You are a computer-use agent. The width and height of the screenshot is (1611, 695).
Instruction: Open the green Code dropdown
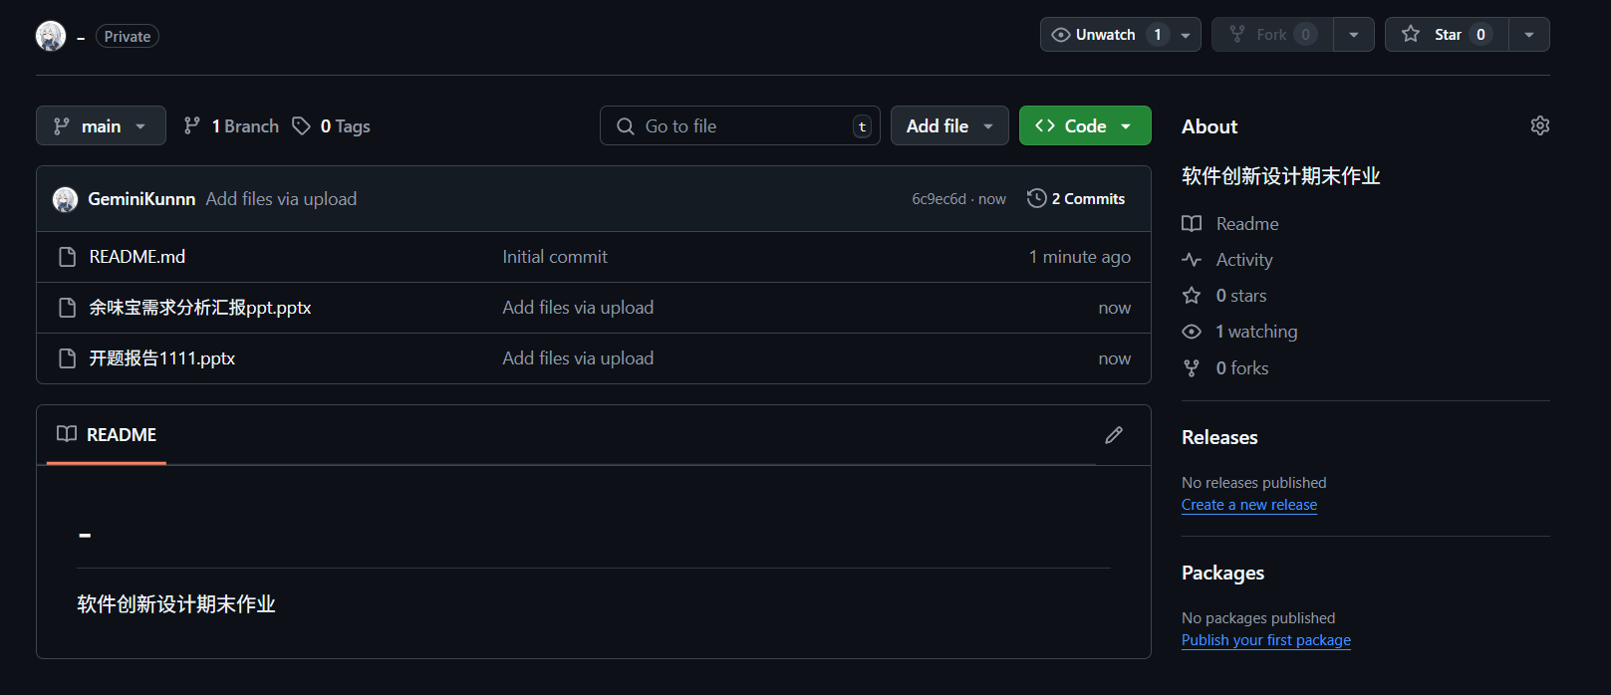[x=1084, y=126]
